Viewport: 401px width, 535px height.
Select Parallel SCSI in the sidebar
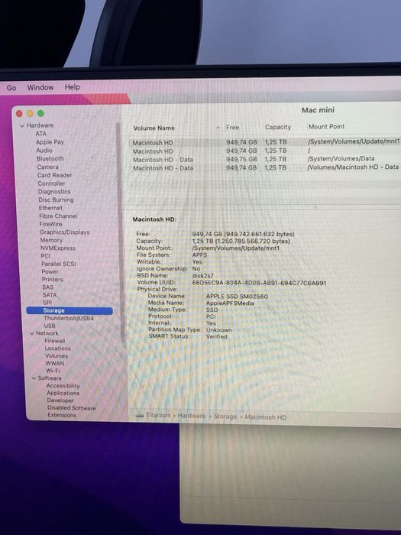tap(58, 264)
